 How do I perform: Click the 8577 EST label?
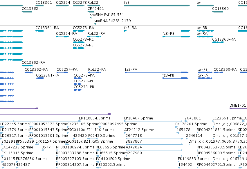pos(46,147)
